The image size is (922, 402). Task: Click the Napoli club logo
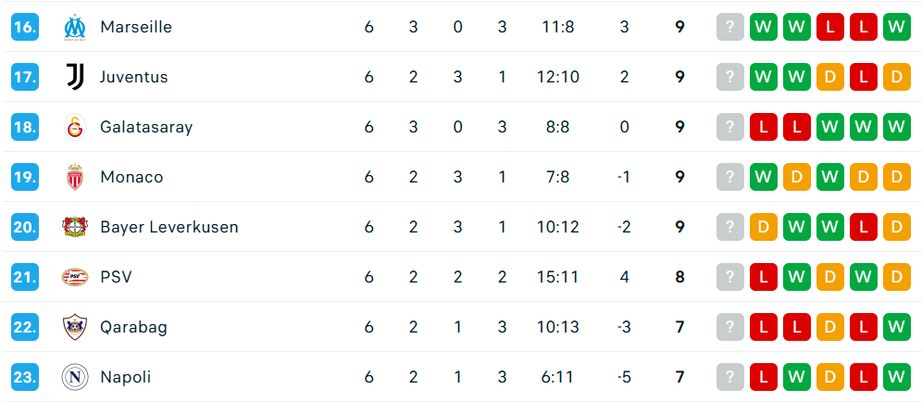(x=75, y=377)
